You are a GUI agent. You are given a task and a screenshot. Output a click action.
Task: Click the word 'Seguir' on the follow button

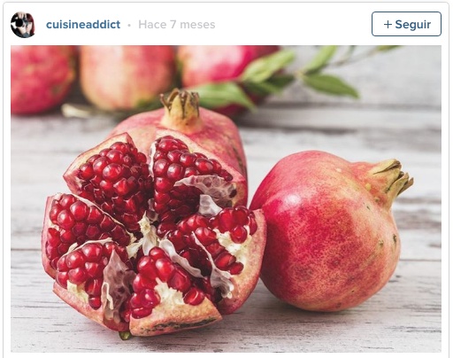pyautogui.click(x=413, y=25)
